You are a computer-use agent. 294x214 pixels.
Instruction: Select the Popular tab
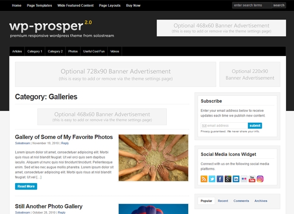tap(206, 201)
